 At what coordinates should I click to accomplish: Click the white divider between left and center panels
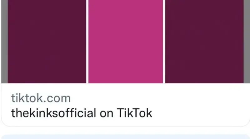[x=87, y=42]
